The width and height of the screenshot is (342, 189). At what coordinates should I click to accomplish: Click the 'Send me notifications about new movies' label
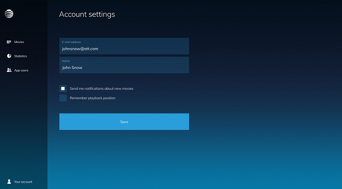pyautogui.click(x=101, y=89)
